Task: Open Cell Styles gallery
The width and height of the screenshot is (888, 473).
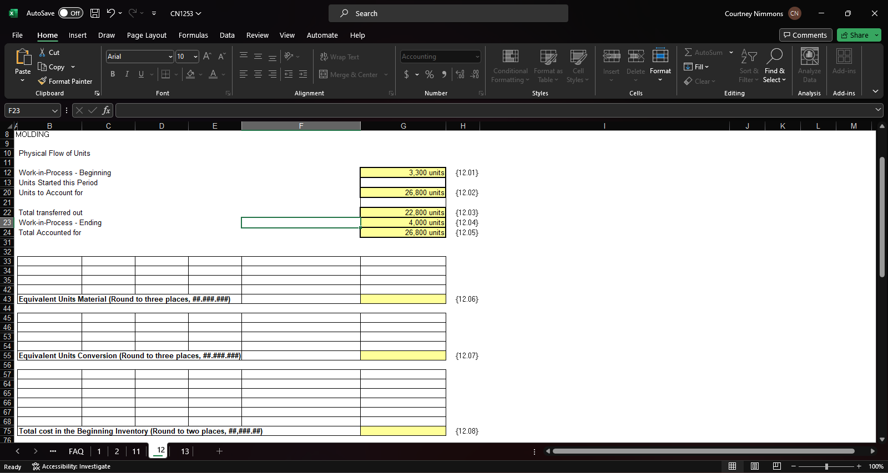Action: coord(578,66)
